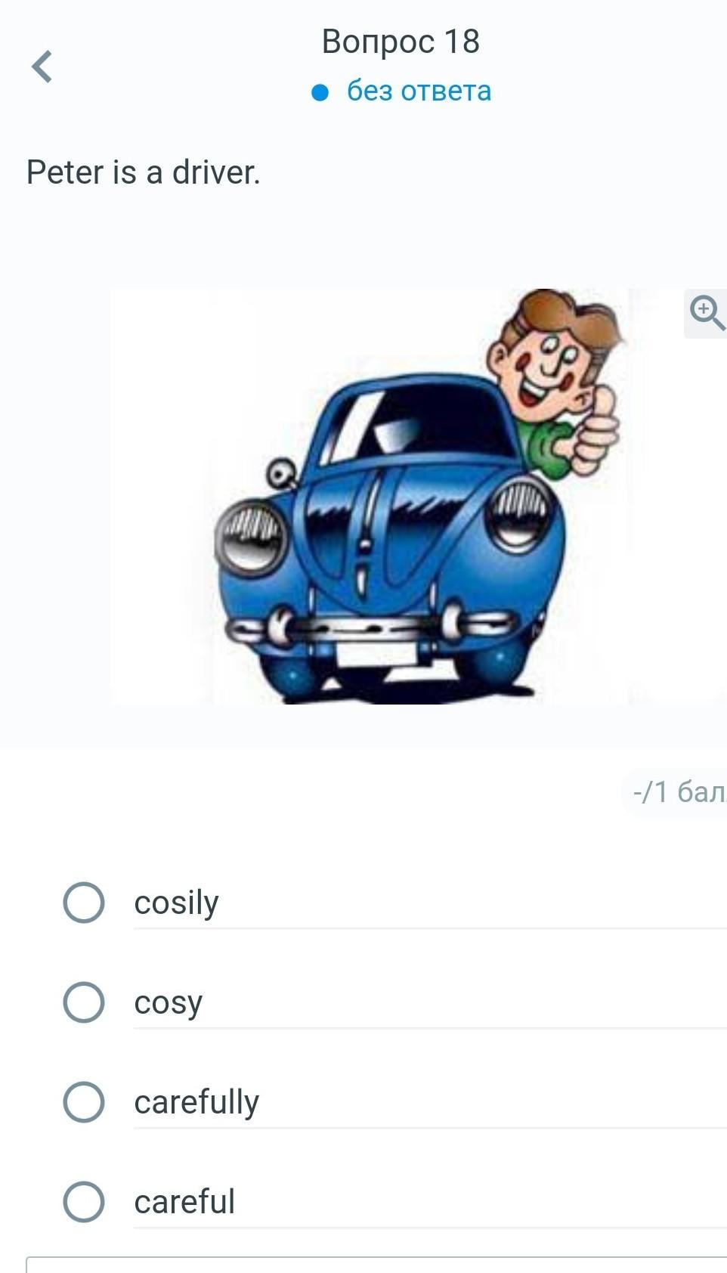This screenshot has width=727, height=1273.
Task: Select the 'cosily' radio button
Action: click(x=83, y=902)
